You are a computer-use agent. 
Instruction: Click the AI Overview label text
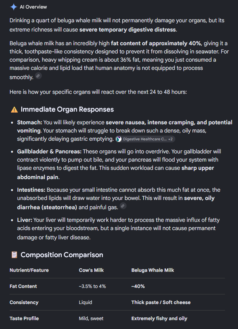coord(33,7)
